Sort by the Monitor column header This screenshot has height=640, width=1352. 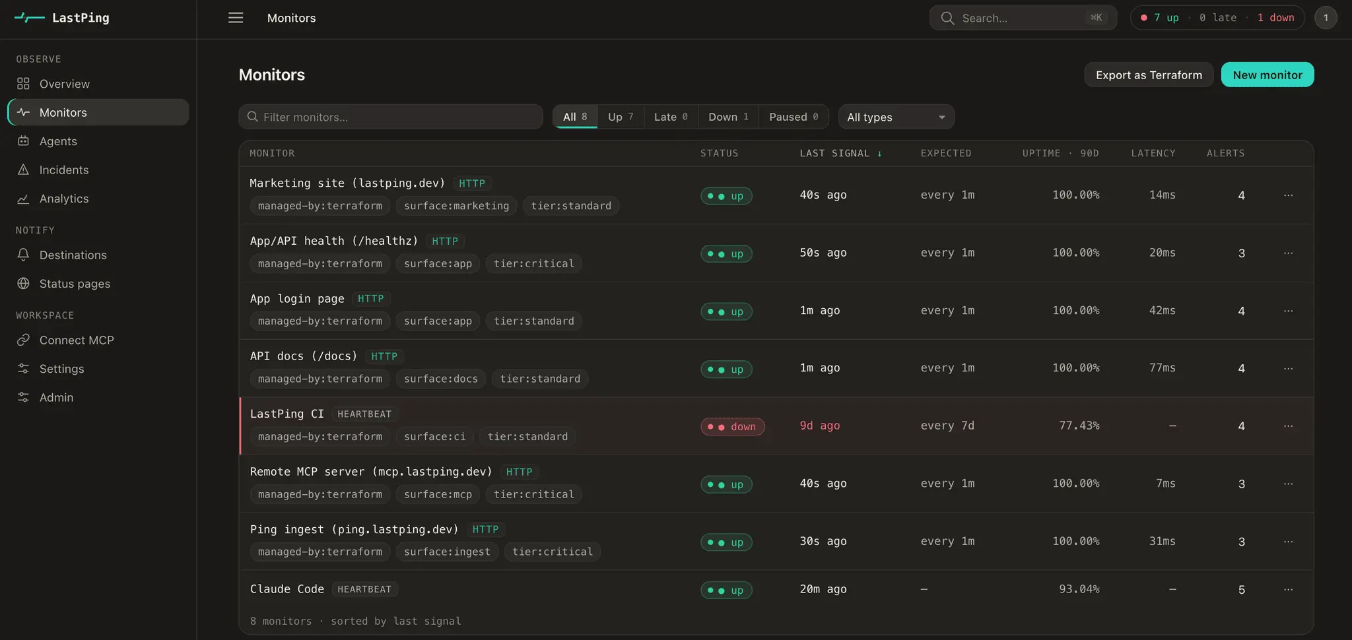click(272, 153)
